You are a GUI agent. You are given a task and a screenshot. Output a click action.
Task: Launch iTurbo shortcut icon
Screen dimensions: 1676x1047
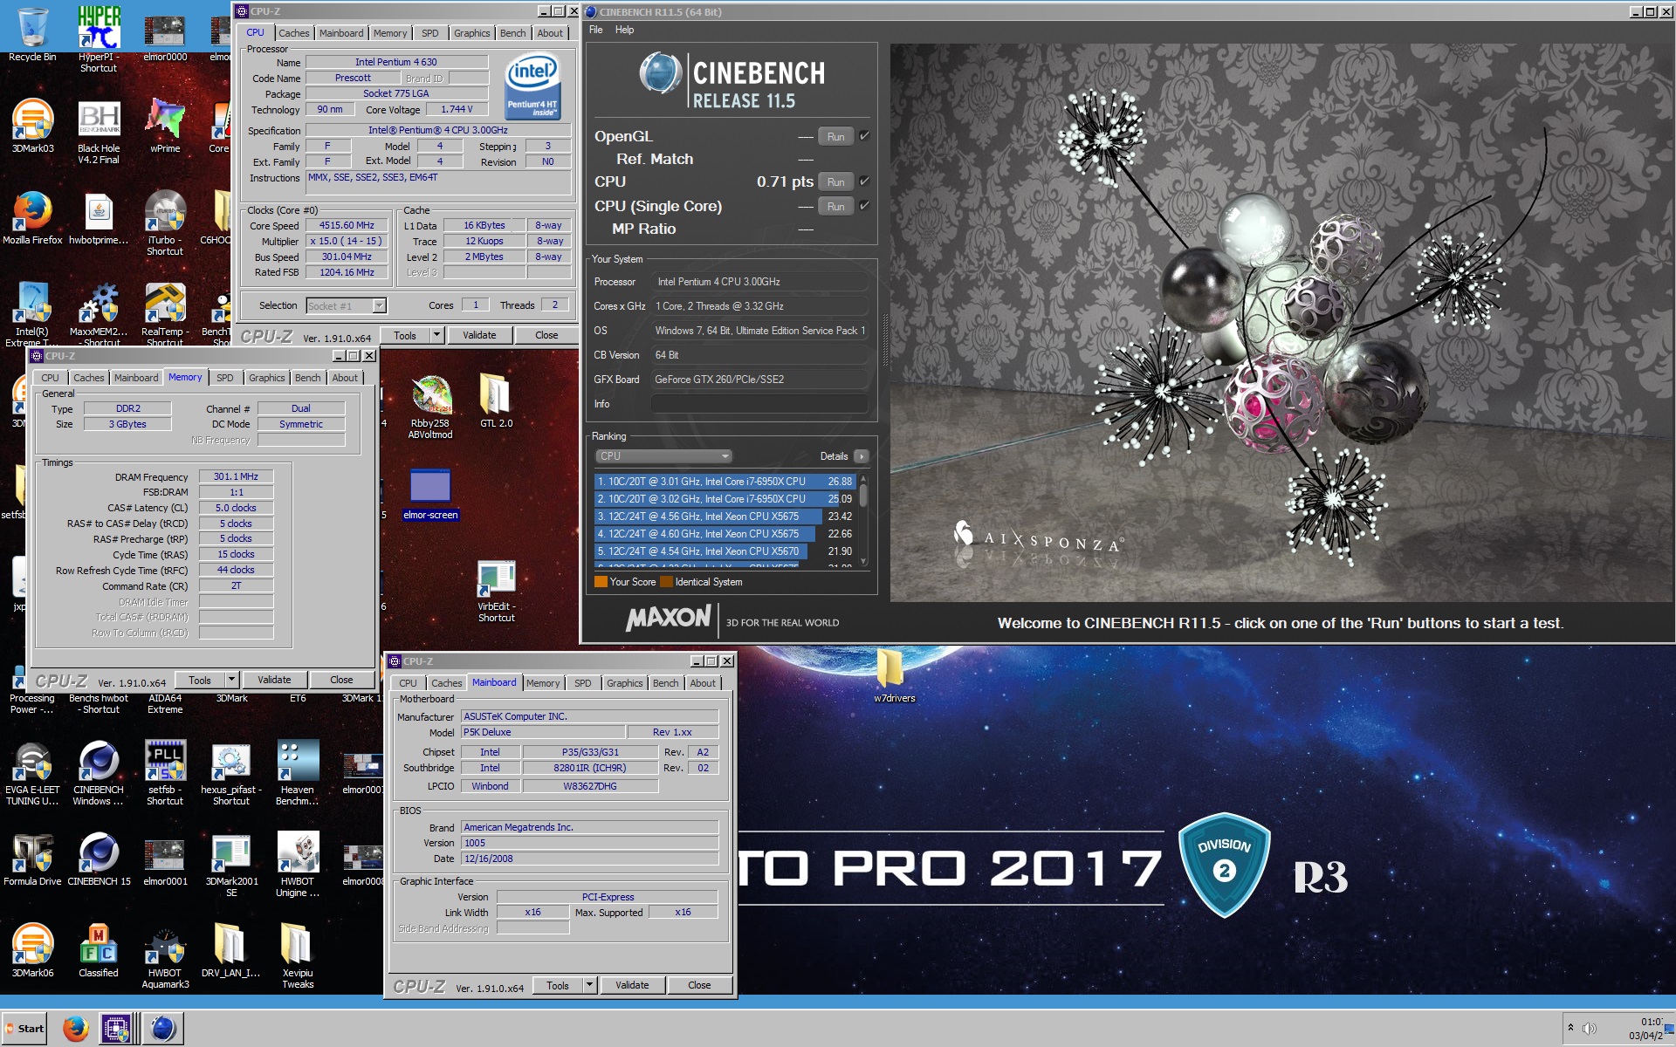point(165,223)
